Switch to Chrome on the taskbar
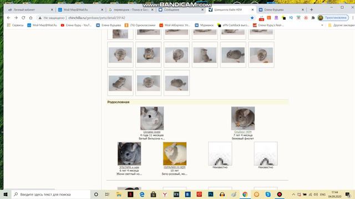 pos(245,194)
